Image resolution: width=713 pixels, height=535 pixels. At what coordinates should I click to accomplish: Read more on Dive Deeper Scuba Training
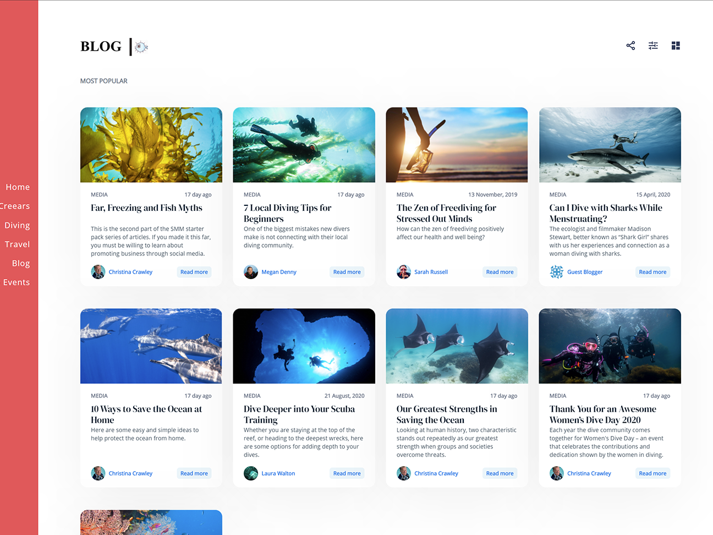pos(347,473)
